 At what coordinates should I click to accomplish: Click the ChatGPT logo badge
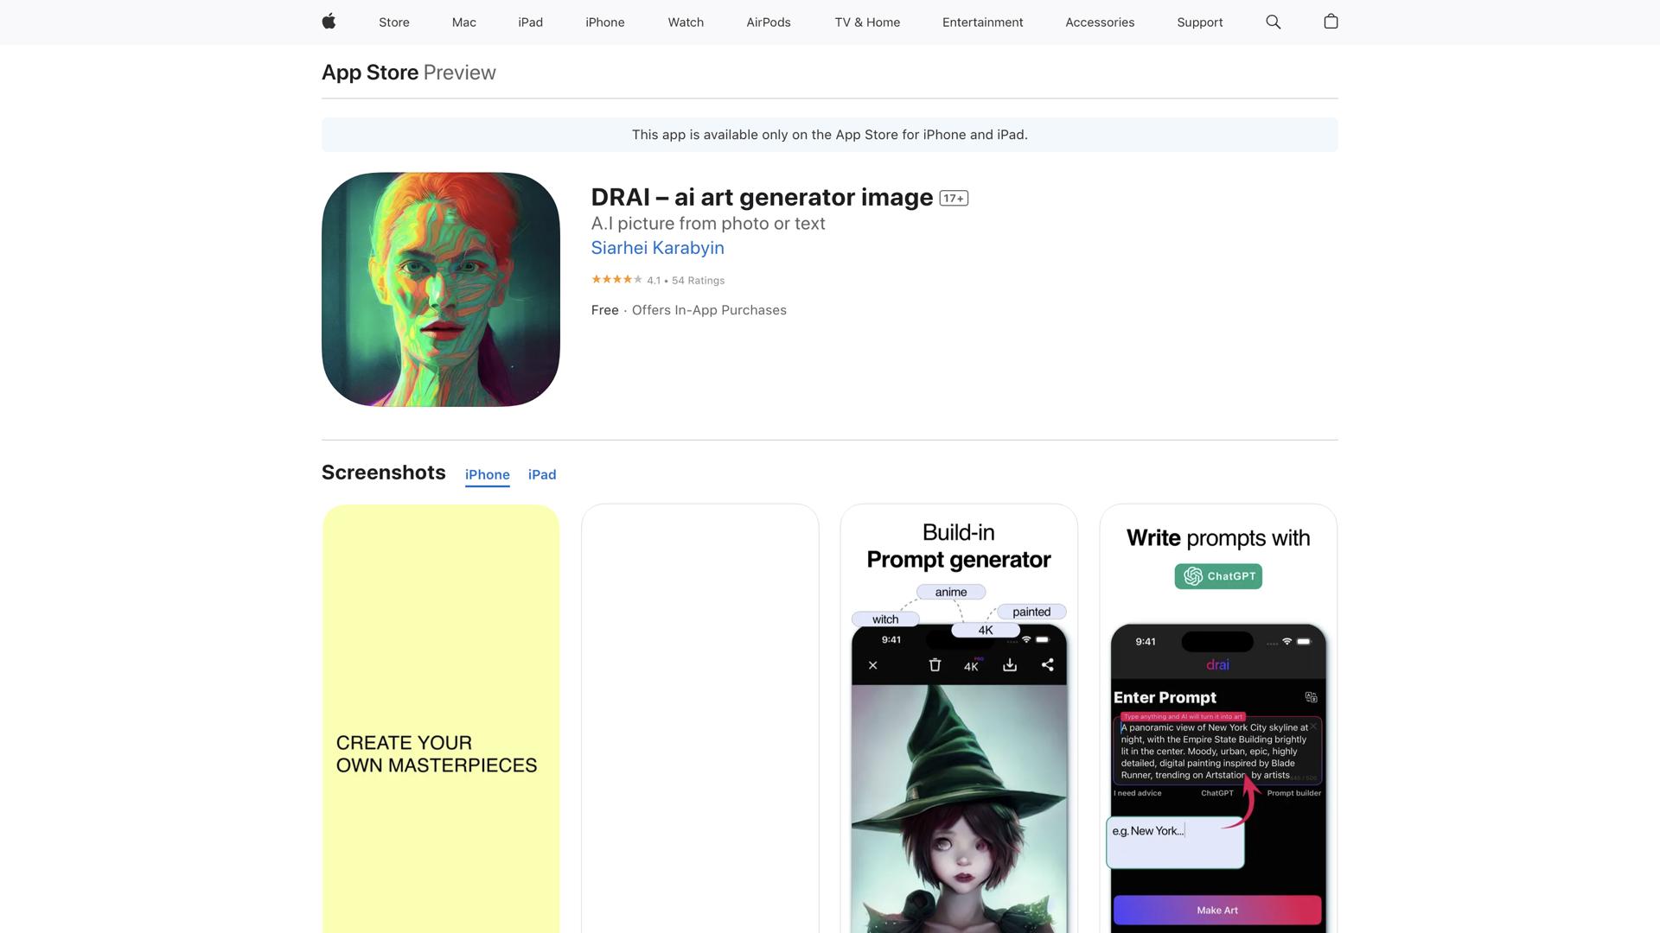pyautogui.click(x=1217, y=576)
